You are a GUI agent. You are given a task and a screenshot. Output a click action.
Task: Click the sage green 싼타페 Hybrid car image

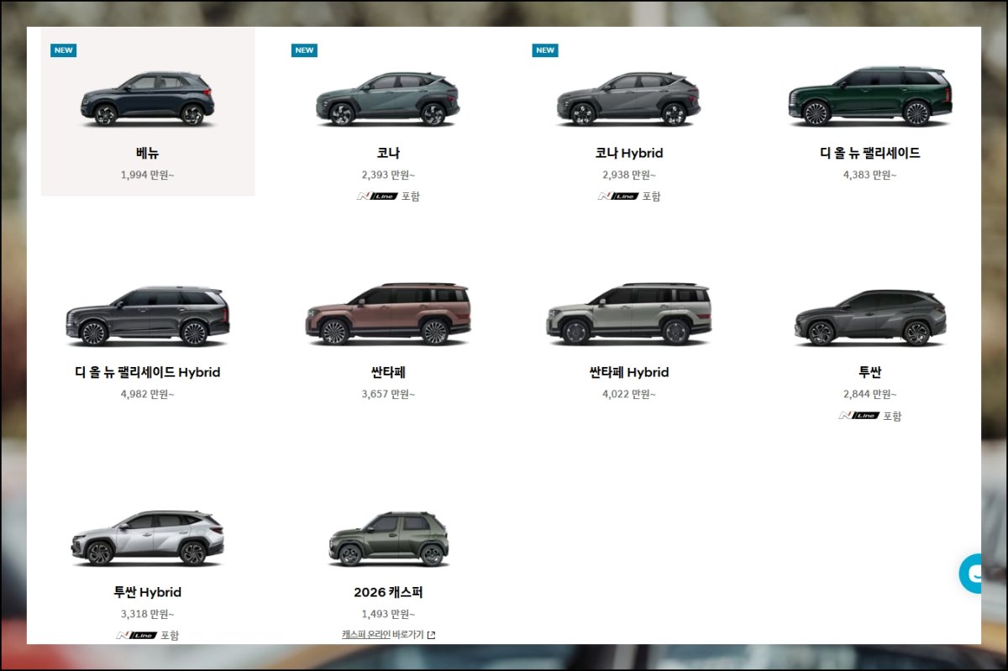point(629,314)
